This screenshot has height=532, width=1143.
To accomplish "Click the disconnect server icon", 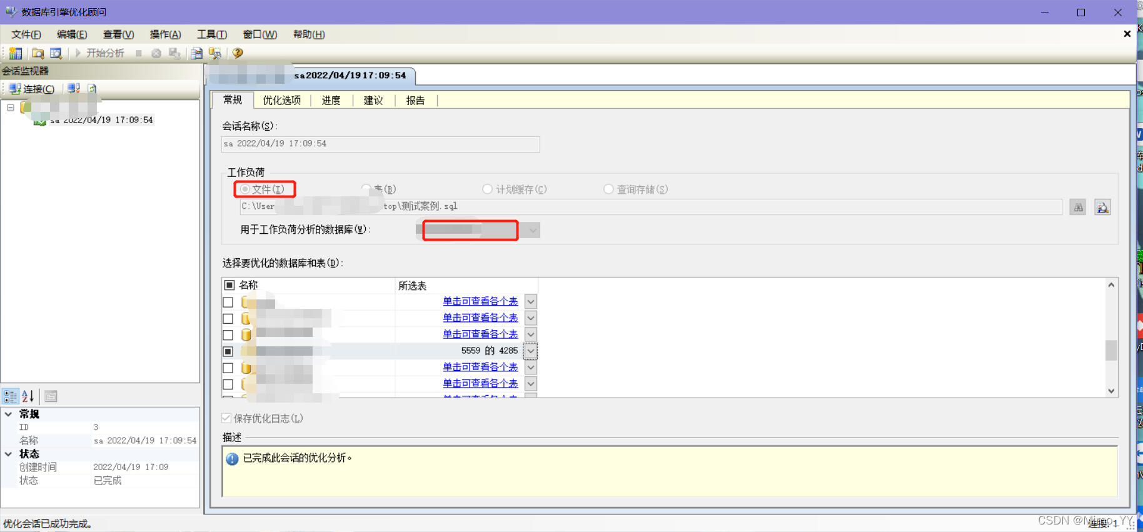I will 74,89.
